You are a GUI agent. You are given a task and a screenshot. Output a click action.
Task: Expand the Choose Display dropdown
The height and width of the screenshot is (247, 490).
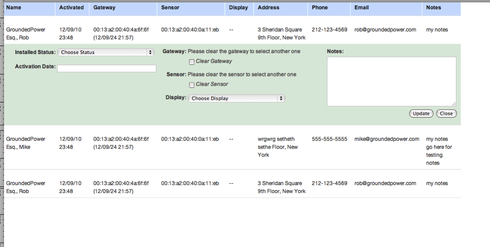point(236,99)
